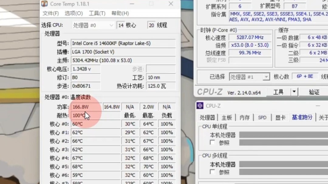Enable the 参照 checkbox under CPU 单线程

[x=213, y=143]
